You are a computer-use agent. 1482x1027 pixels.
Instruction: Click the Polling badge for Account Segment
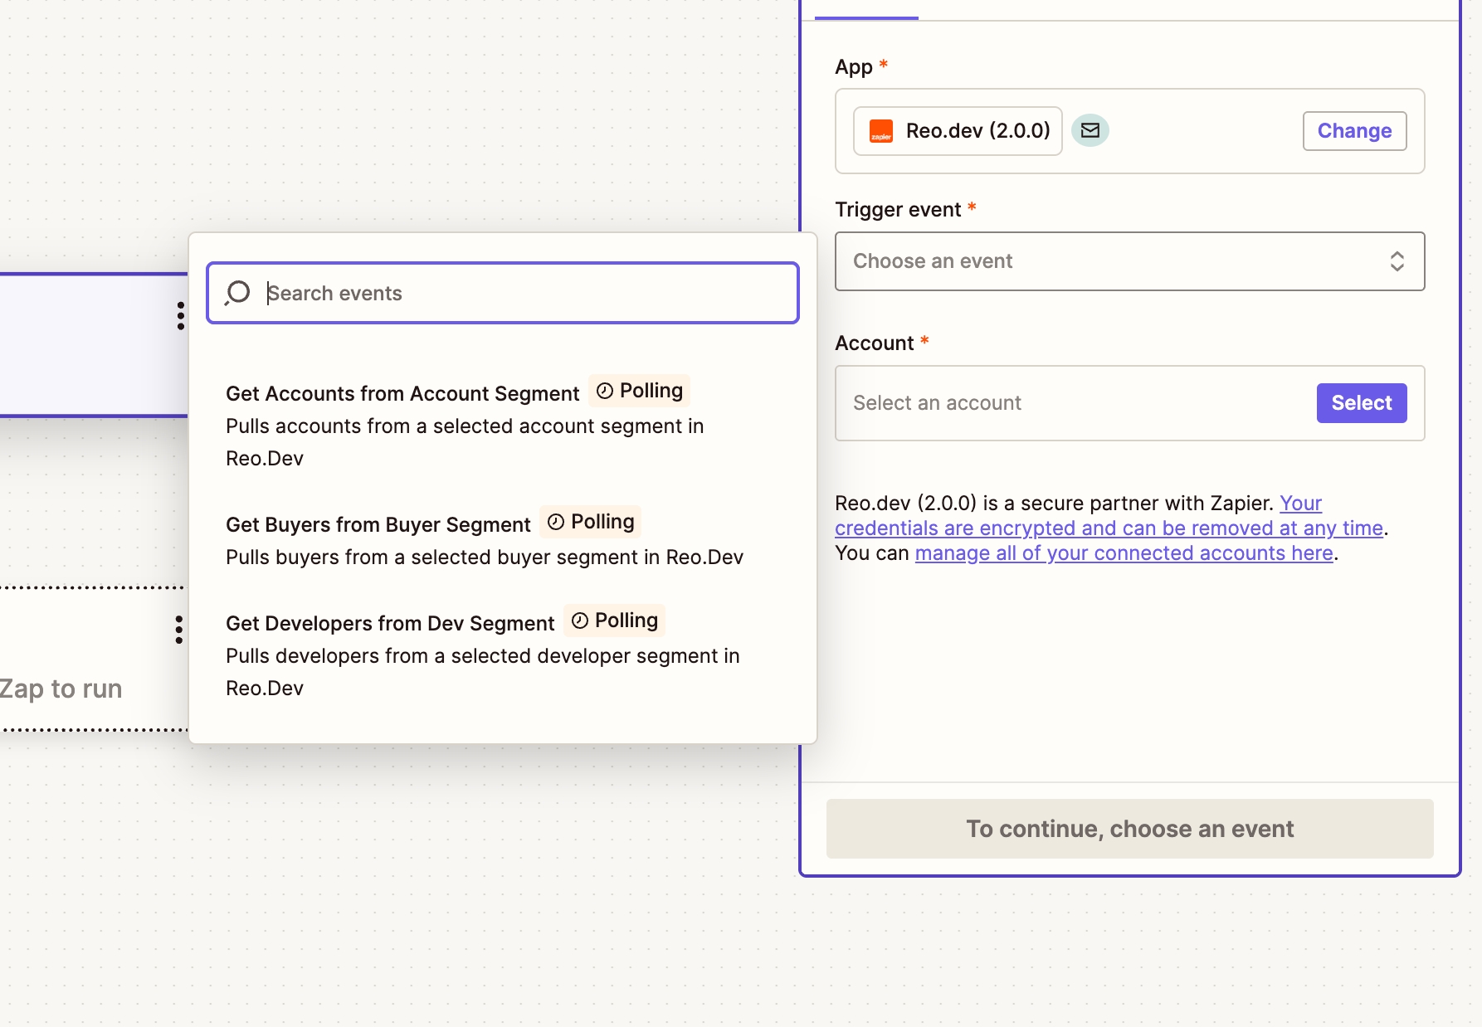click(x=639, y=391)
